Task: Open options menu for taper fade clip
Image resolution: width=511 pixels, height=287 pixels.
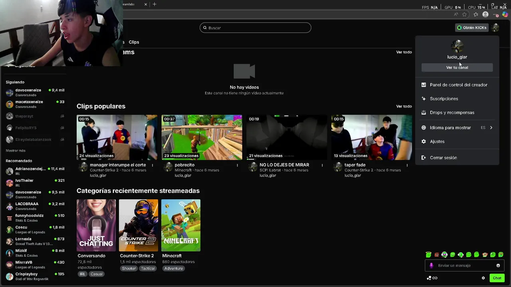Action: (407, 165)
